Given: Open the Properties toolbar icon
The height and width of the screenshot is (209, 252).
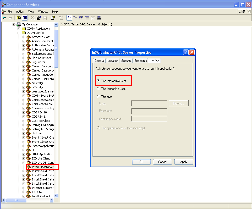Looking at the screenshot, I should (x=39, y=18).
